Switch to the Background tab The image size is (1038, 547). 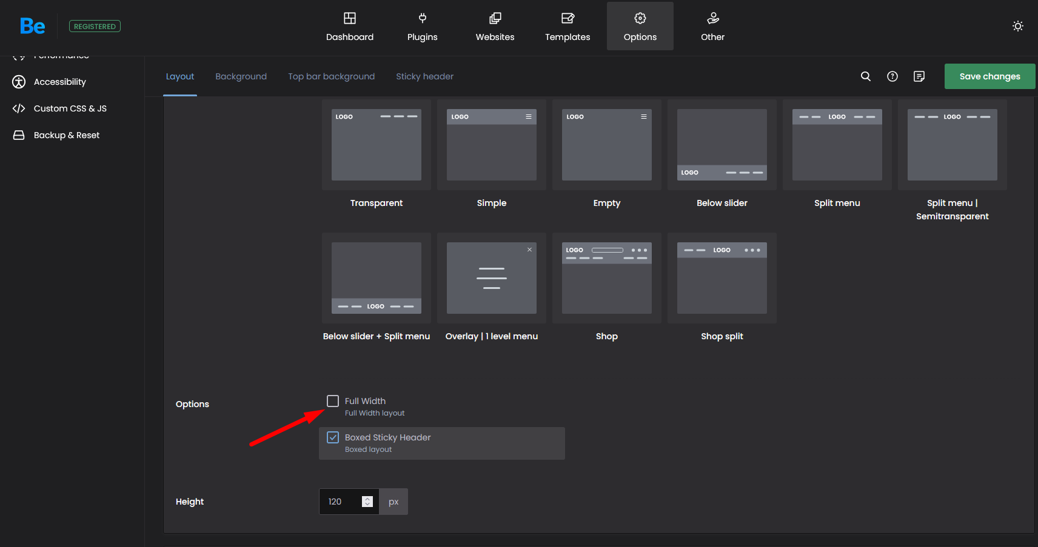[241, 76]
